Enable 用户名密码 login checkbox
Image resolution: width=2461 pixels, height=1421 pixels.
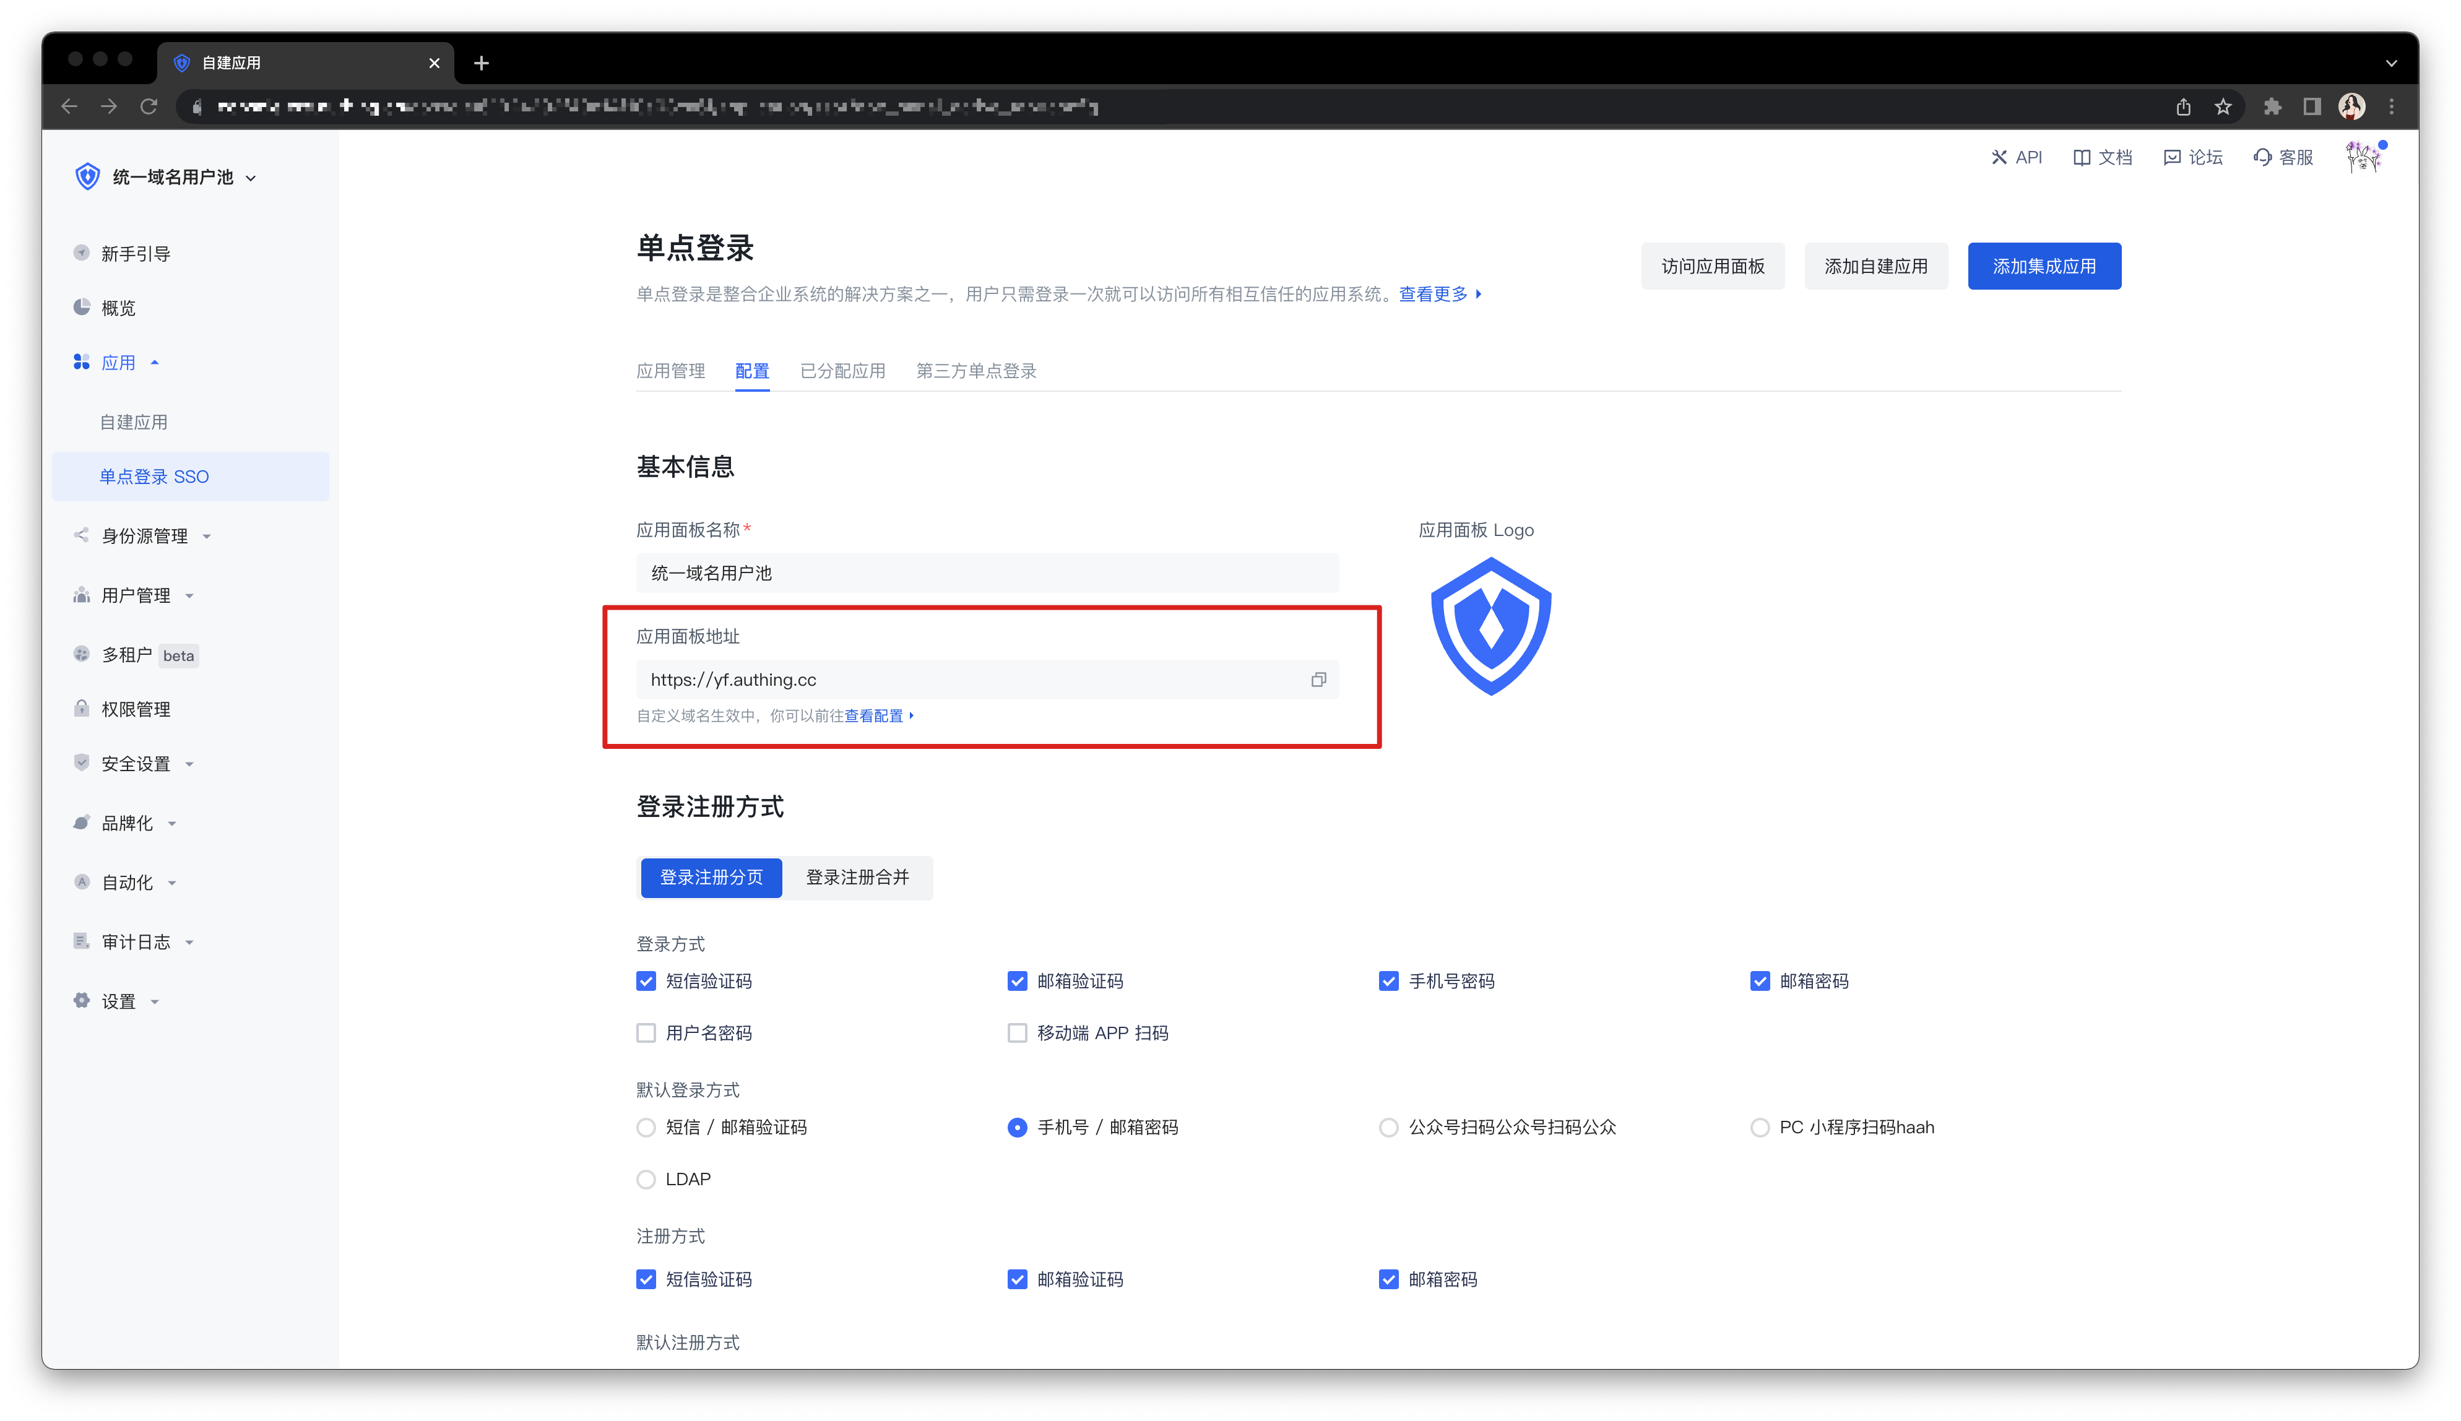coord(646,1032)
